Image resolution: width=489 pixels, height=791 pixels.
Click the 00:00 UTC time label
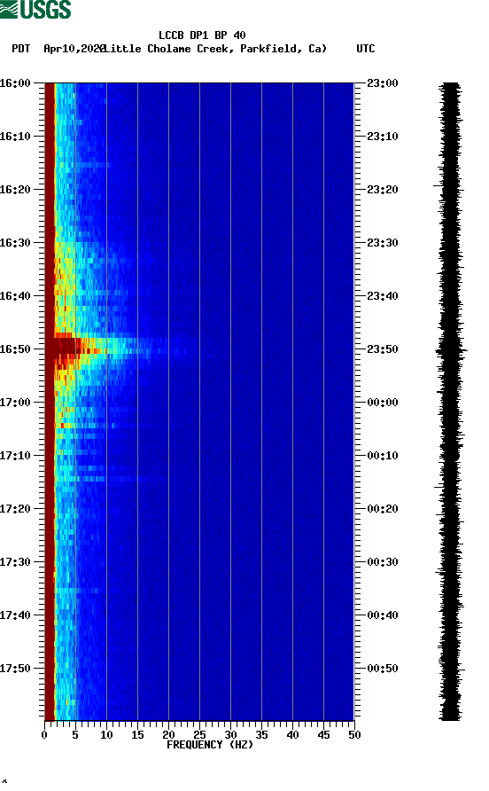click(x=383, y=403)
